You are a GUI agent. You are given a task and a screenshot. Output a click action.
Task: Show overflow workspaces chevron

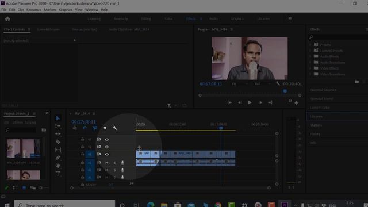[x=290, y=18]
